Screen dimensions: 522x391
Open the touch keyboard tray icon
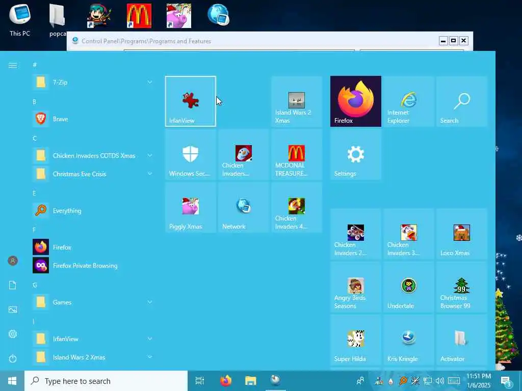pyautogui.click(x=454, y=381)
